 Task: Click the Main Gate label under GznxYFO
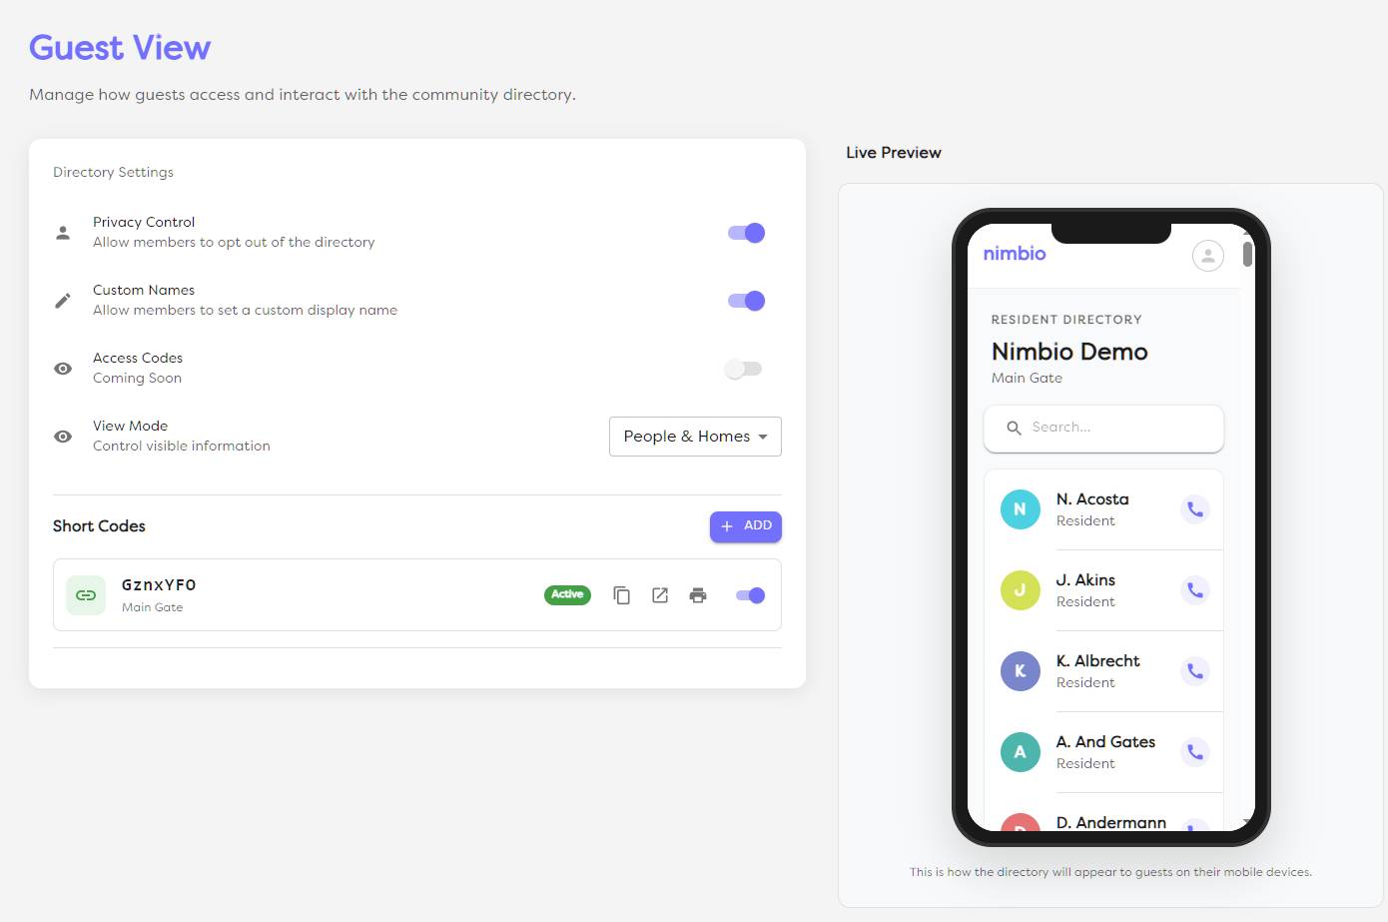(153, 607)
